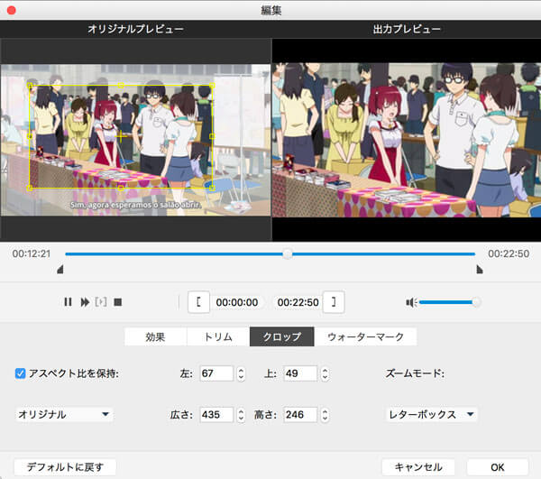The width and height of the screenshot is (541, 479).
Task: Click the 左 value input field
Action: (x=216, y=373)
